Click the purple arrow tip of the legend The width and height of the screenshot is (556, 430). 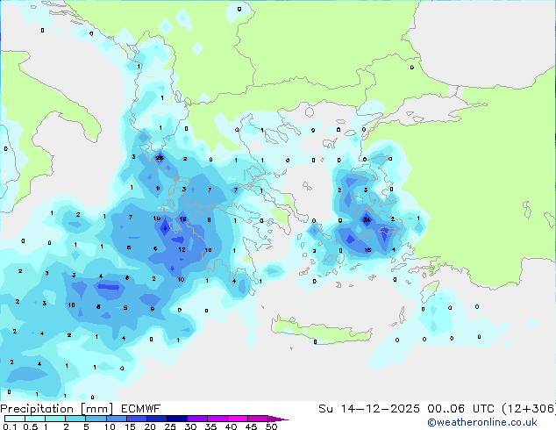278,419
